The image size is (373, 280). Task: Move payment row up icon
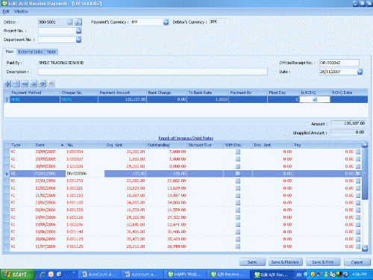click(x=34, y=84)
